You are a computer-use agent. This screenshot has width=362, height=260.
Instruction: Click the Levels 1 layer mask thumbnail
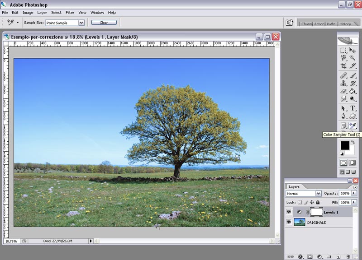pos(315,212)
